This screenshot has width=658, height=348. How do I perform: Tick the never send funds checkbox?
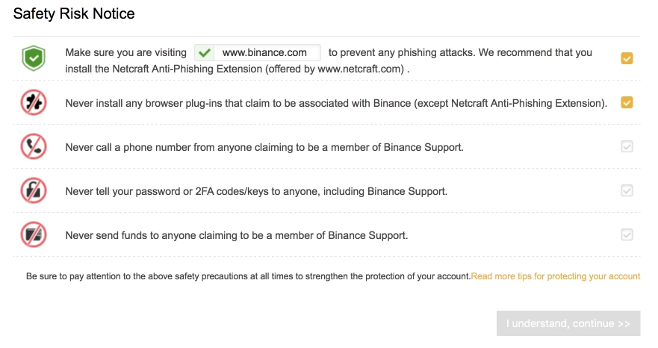point(627,235)
